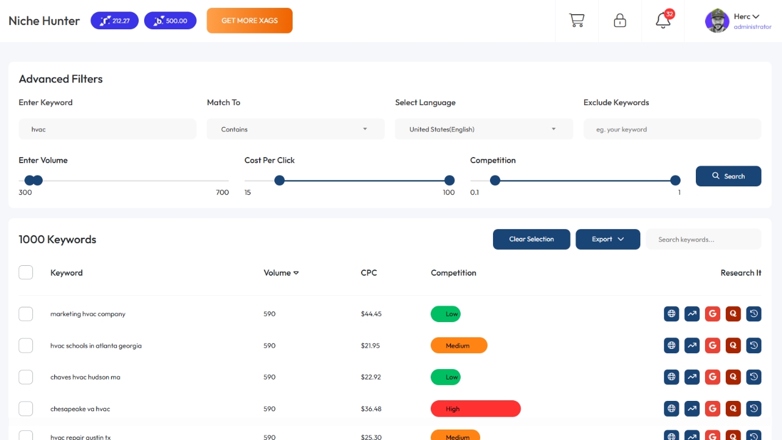Open trend icon for hvac schools atlanta georgia

(x=692, y=345)
